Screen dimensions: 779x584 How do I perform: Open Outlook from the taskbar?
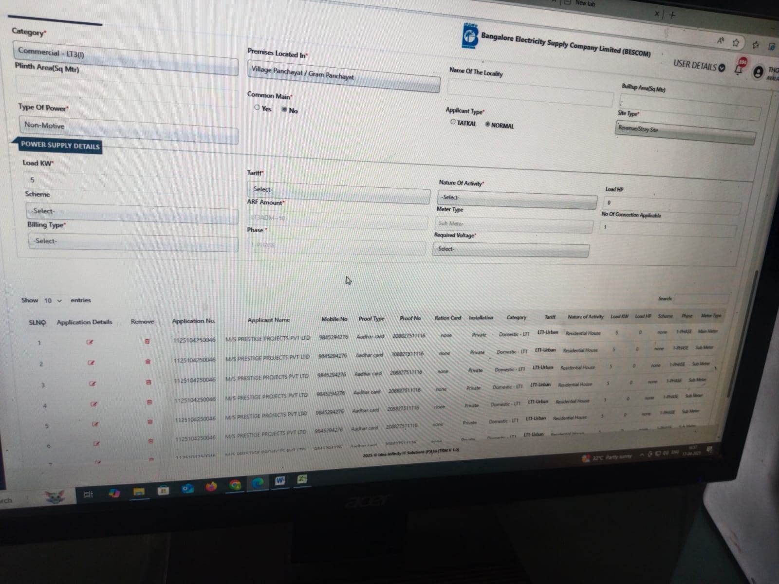(x=187, y=488)
